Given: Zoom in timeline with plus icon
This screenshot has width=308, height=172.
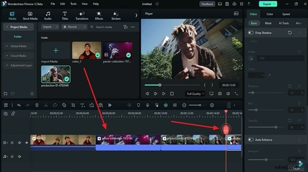Looking at the screenshot, I should (x=212, y=105).
